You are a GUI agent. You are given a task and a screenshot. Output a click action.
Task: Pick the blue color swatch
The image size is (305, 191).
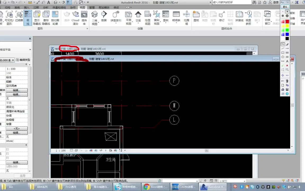[x=287, y=34]
